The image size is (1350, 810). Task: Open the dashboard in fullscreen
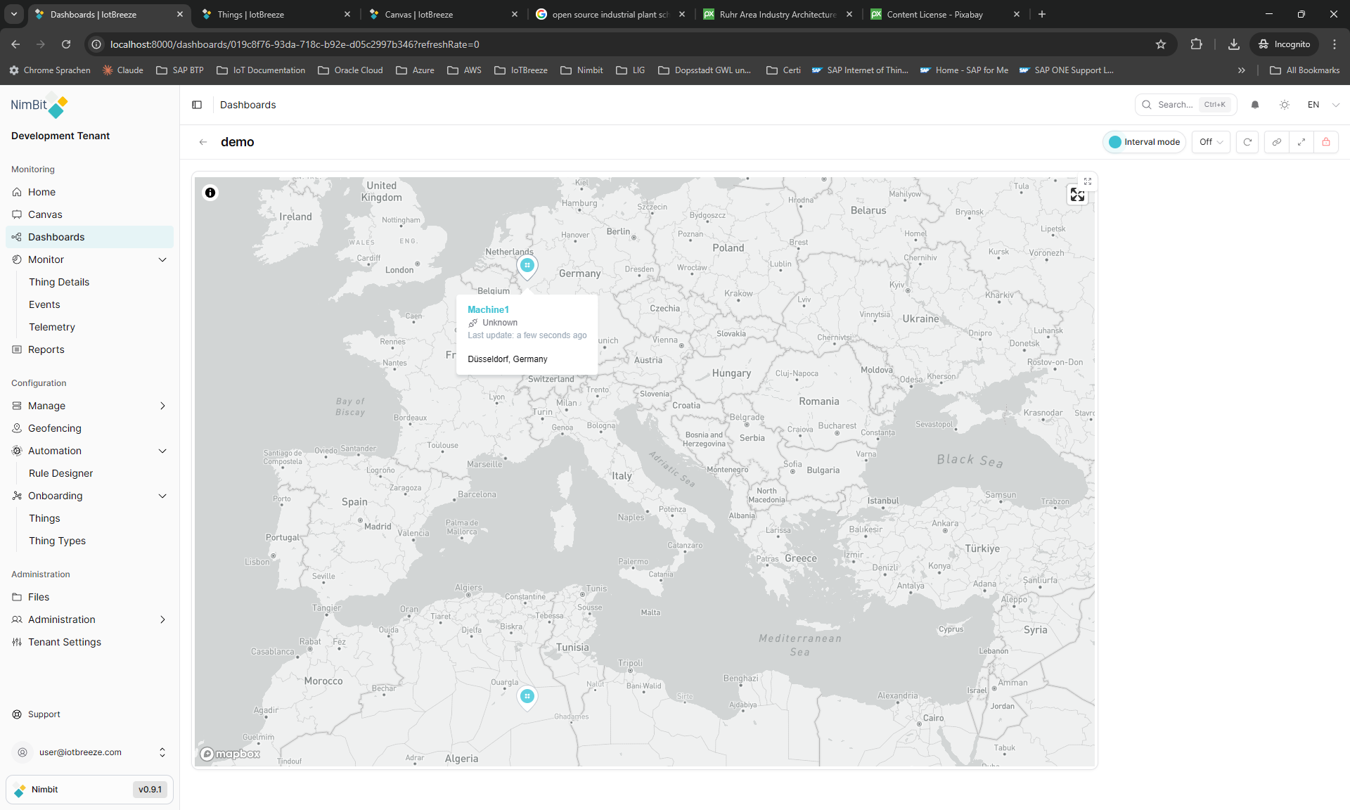pyautogui.click(x=1301, y=142)
